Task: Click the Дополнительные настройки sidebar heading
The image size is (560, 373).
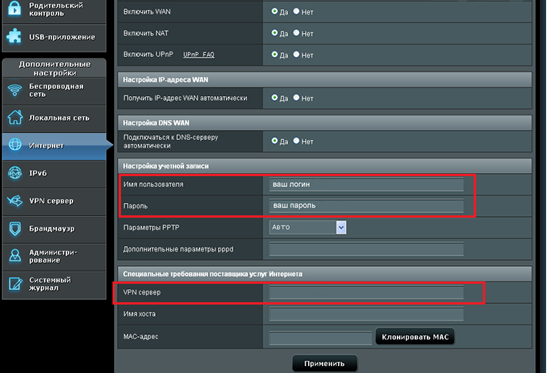Action: pyautogui.click(x=54, y=68)
